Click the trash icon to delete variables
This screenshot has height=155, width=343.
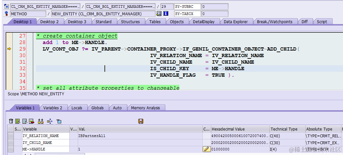tap(11, 121)
